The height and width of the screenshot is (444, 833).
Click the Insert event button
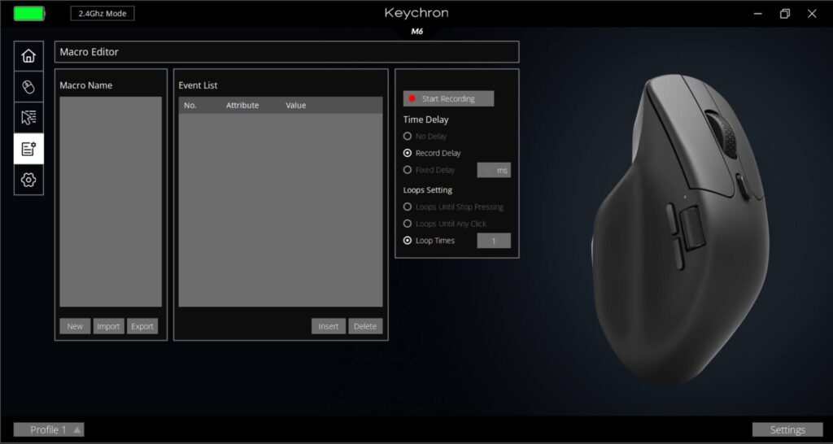328,326
